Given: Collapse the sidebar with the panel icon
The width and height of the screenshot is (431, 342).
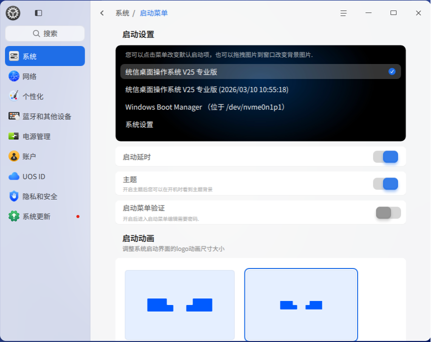Looking at the screenshot, I should (38, 13).
